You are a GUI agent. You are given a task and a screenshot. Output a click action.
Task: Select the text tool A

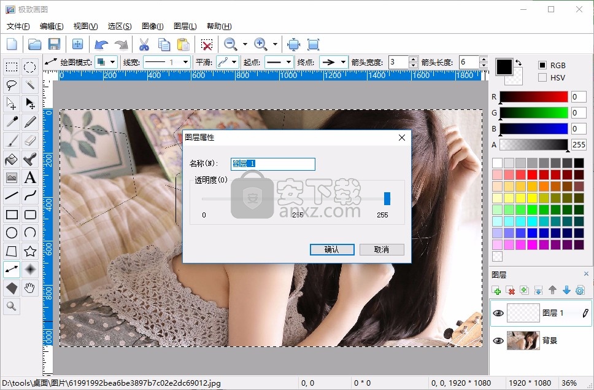point(30,177)
